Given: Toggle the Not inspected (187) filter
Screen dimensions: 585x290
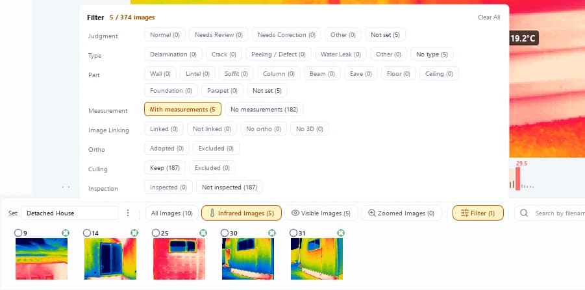Looking at the screenshot, I should click(x=229, y=187).
